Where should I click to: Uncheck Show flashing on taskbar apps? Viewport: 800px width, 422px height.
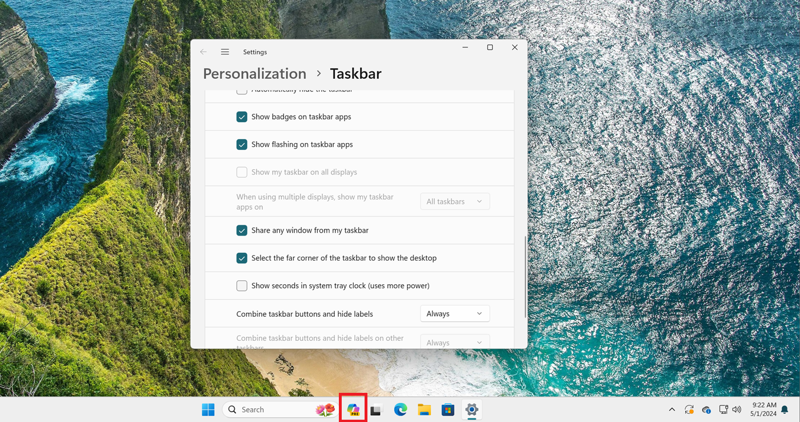(242, 145)
